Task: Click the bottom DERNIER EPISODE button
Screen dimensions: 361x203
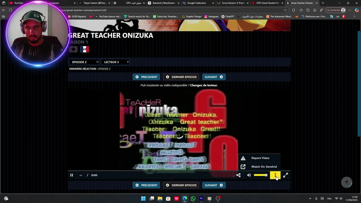Action: pyautogui.click(x=181, y=185)
